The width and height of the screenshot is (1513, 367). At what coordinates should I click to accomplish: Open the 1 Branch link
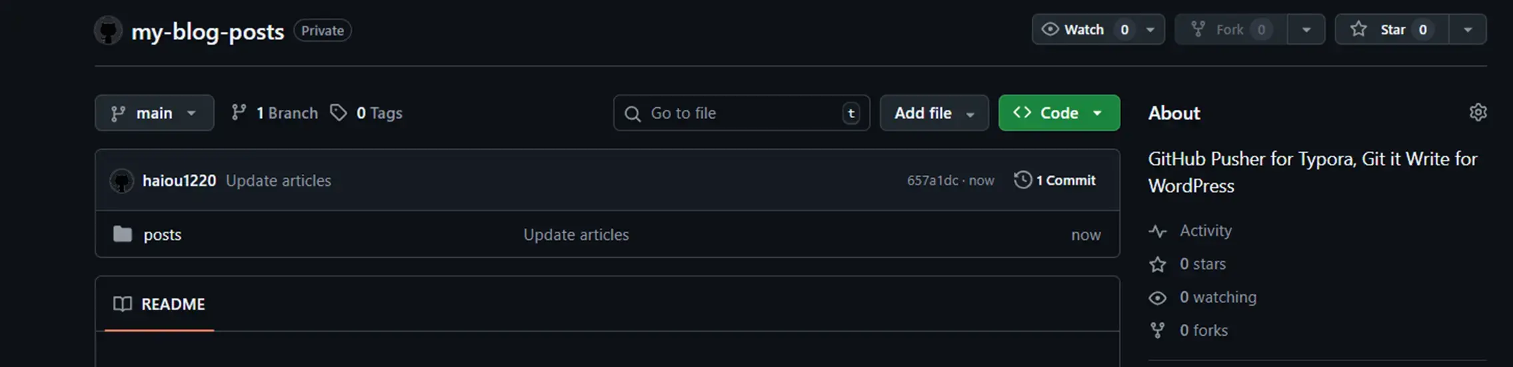[x=286, y=113]
